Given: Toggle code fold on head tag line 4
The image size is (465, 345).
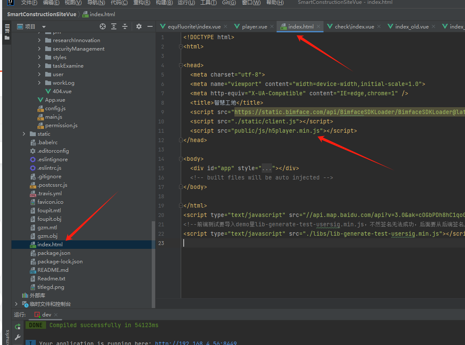Looking at the screenshot, I should (181, 66).
